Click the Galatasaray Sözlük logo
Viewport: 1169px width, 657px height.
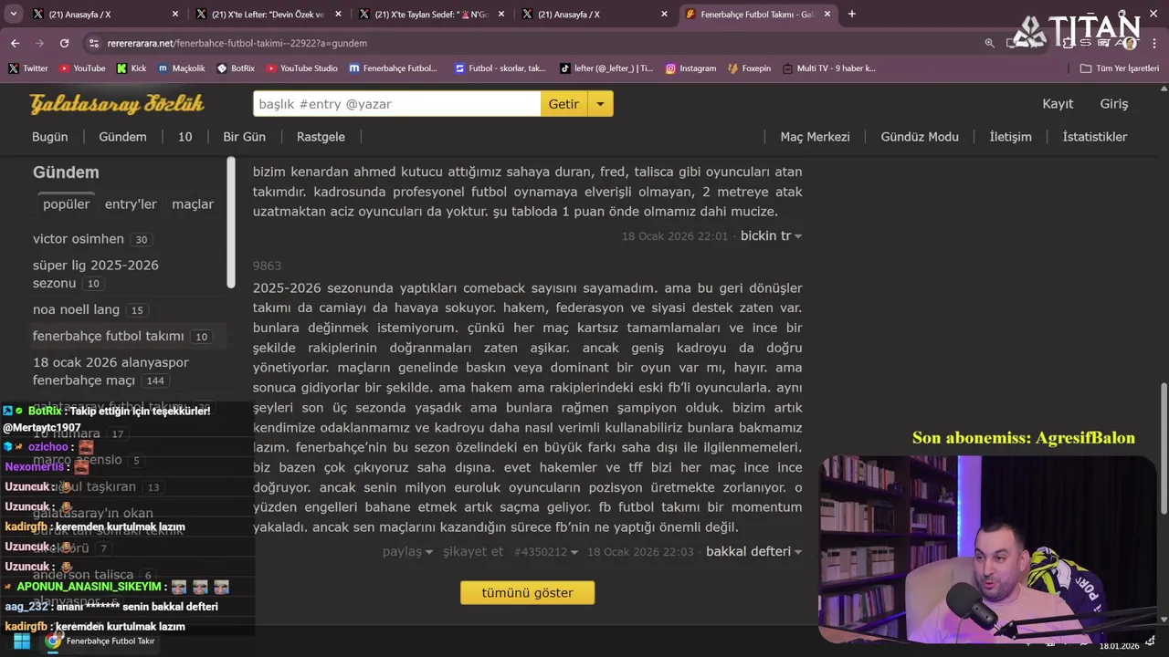pos(117,104)
